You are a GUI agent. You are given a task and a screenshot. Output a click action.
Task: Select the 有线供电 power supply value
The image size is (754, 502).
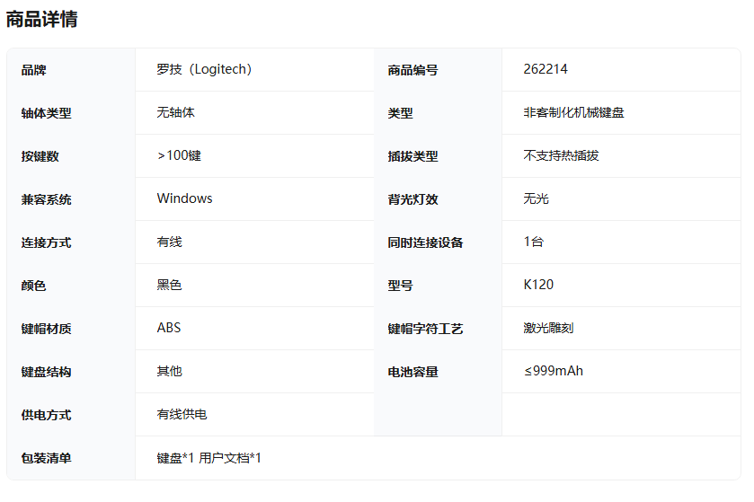pyautogui.click(x=182, y=414)
